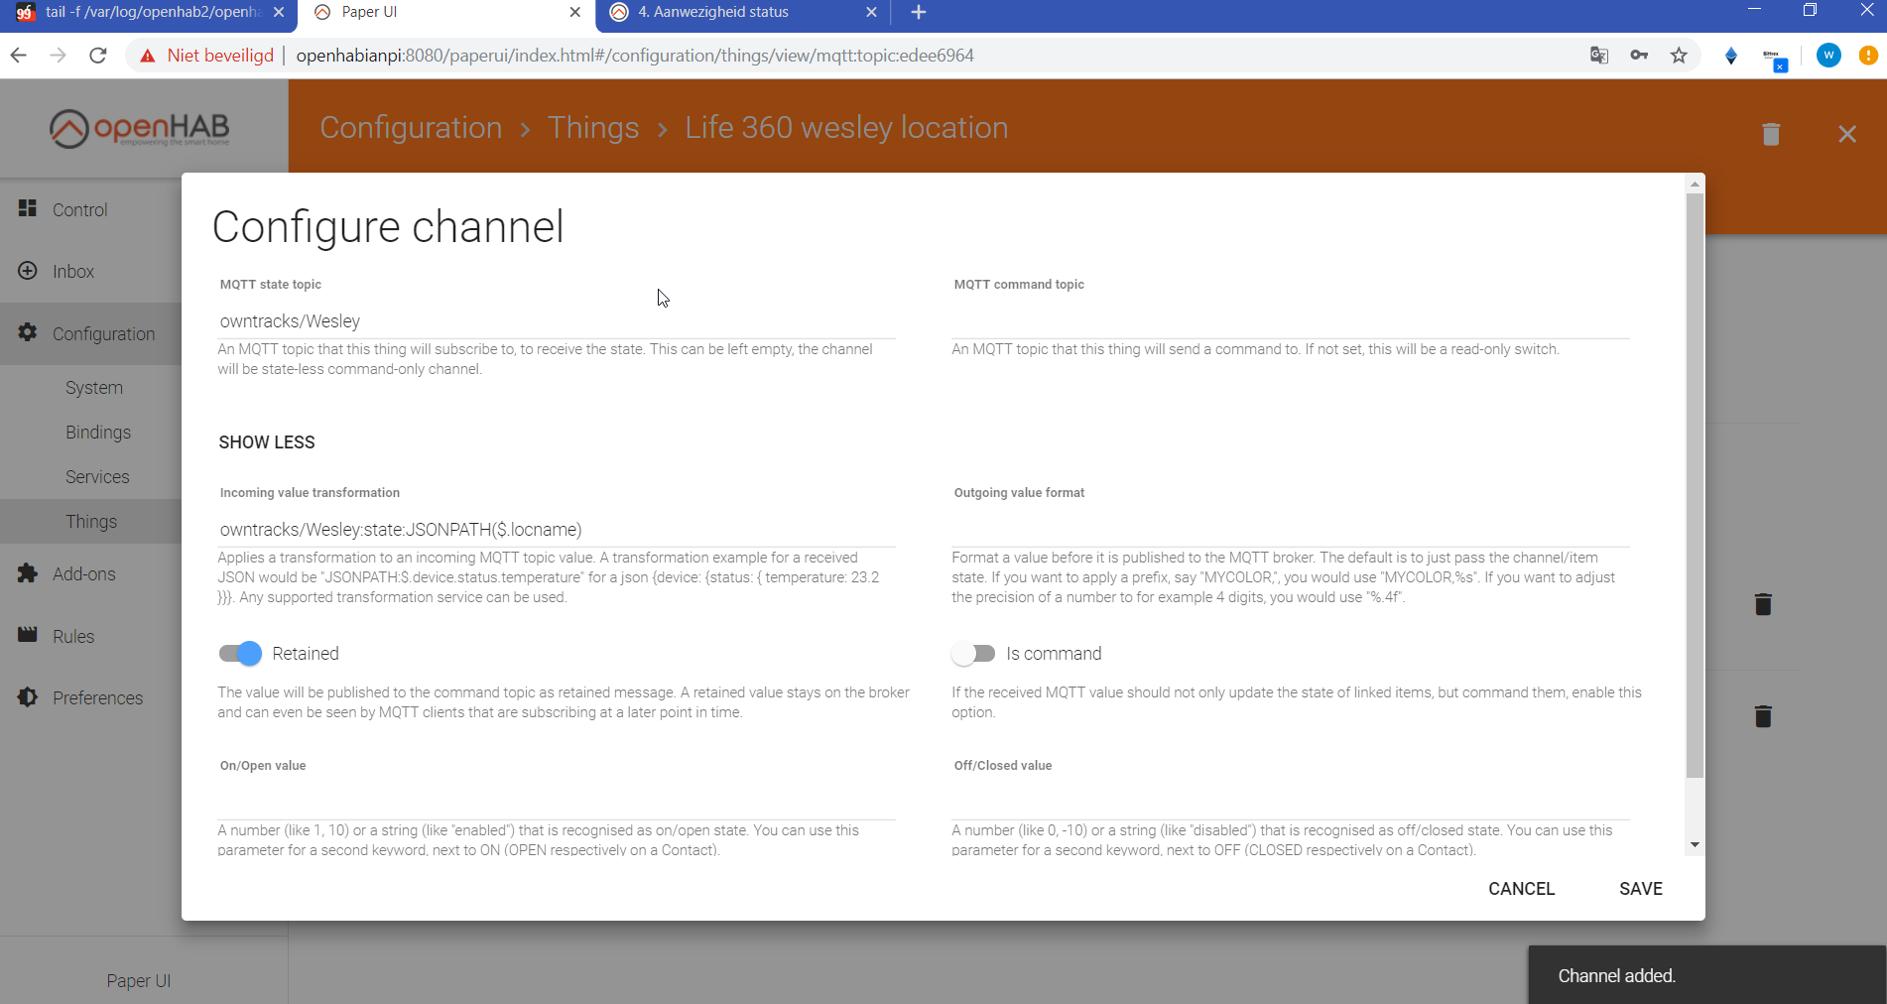Save the channel configuration

1640,889
